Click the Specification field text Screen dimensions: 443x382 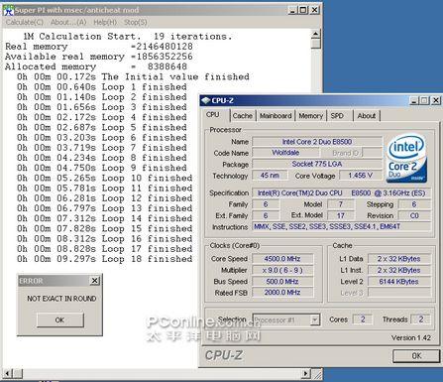click(x=342, y=193)
